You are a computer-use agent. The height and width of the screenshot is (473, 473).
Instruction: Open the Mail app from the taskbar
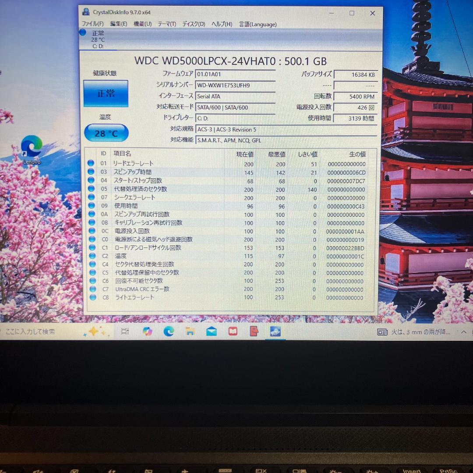211,332
